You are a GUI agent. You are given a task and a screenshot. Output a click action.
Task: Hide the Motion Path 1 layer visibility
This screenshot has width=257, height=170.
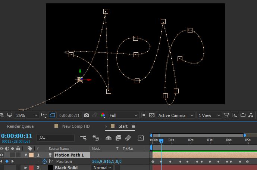pyautogui.click(x=1, y=155)
